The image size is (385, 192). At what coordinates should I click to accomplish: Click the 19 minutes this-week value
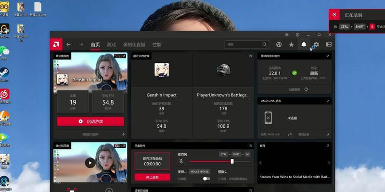pos(73,102)
